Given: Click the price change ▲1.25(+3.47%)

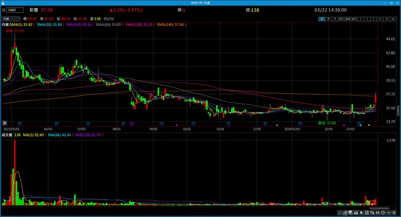Looking at the screenshot, I should coord(126,10).
